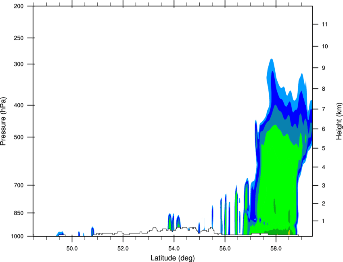This screenshot has width=343, height=262.
Task: Pick the 2 km height label
Action: [324, 204]
